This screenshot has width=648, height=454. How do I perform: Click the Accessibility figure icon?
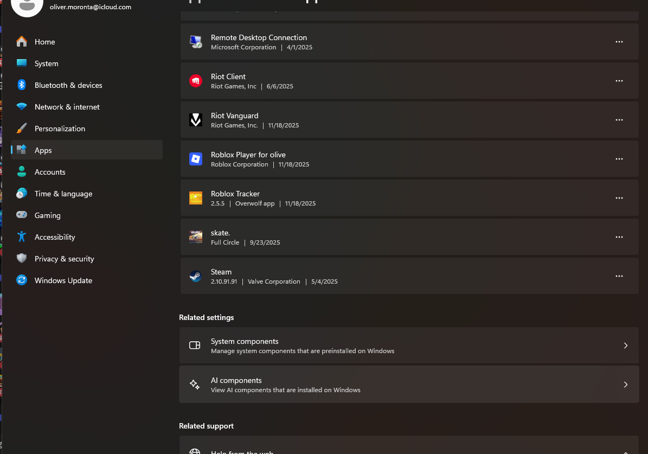click(x=22, y=236)
